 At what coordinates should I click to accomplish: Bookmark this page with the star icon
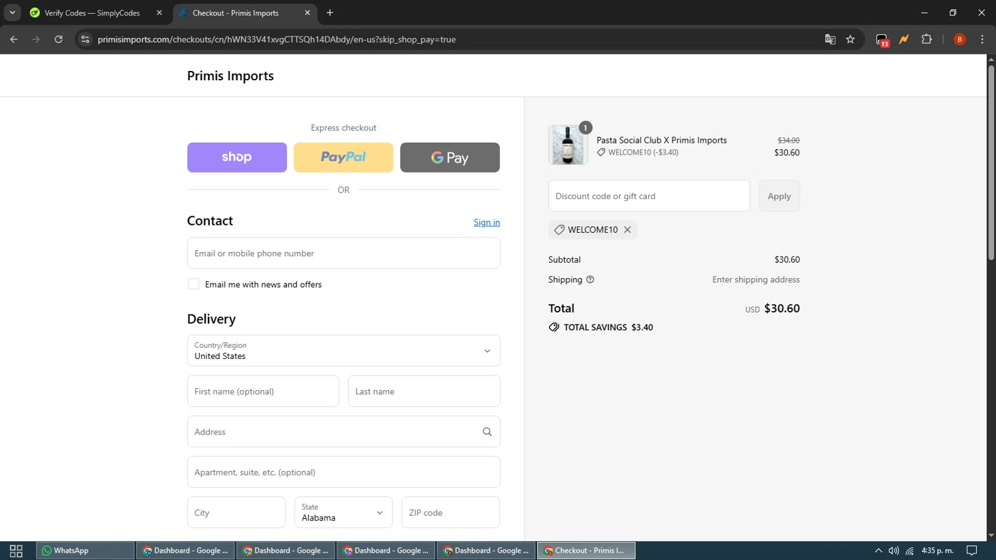(x=851, y=39)
